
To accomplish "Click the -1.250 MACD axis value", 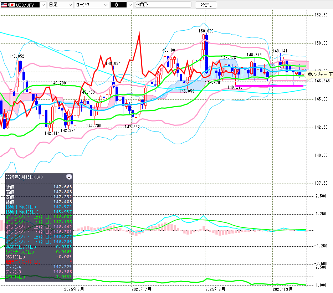I will pos(320,246).
